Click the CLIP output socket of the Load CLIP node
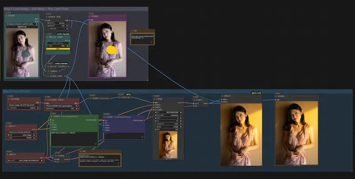Screen dimensions: 355x179 [x=36, y=129]
